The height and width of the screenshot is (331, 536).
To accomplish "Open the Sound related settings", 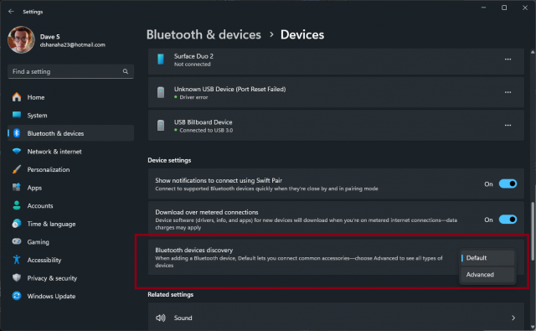I will 336,318.
